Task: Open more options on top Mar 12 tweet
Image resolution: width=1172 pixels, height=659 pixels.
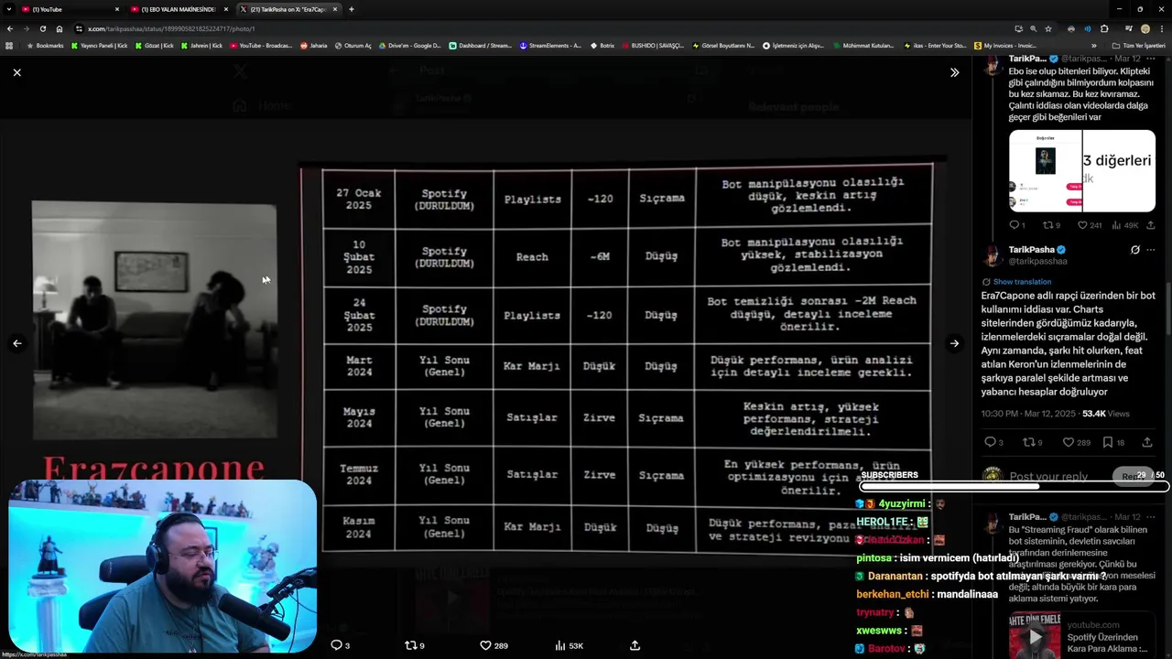Action: coord(1150,59)
